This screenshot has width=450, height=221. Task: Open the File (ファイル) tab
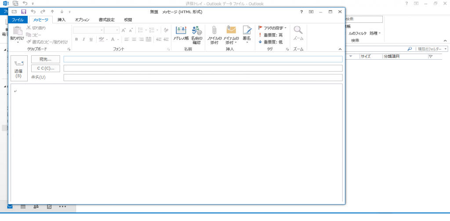click(x=18, y=20)
